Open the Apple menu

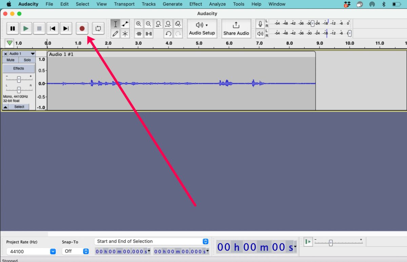click(x=9, y=4)
